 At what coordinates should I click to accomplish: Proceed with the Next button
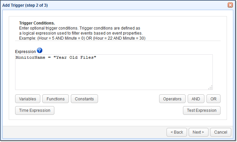coord(198,132)
